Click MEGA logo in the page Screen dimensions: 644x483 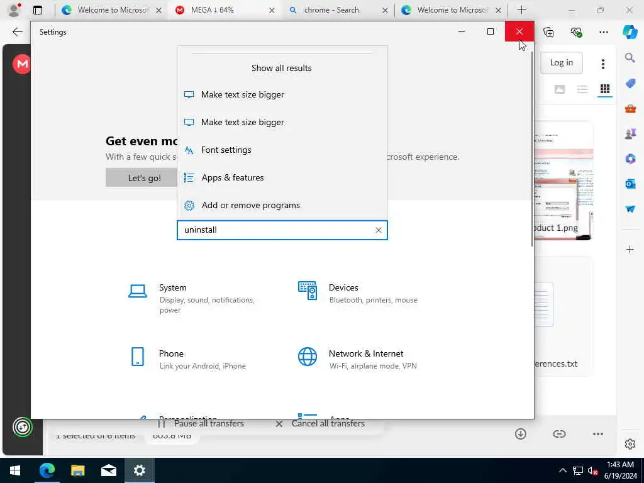(21, 64)
